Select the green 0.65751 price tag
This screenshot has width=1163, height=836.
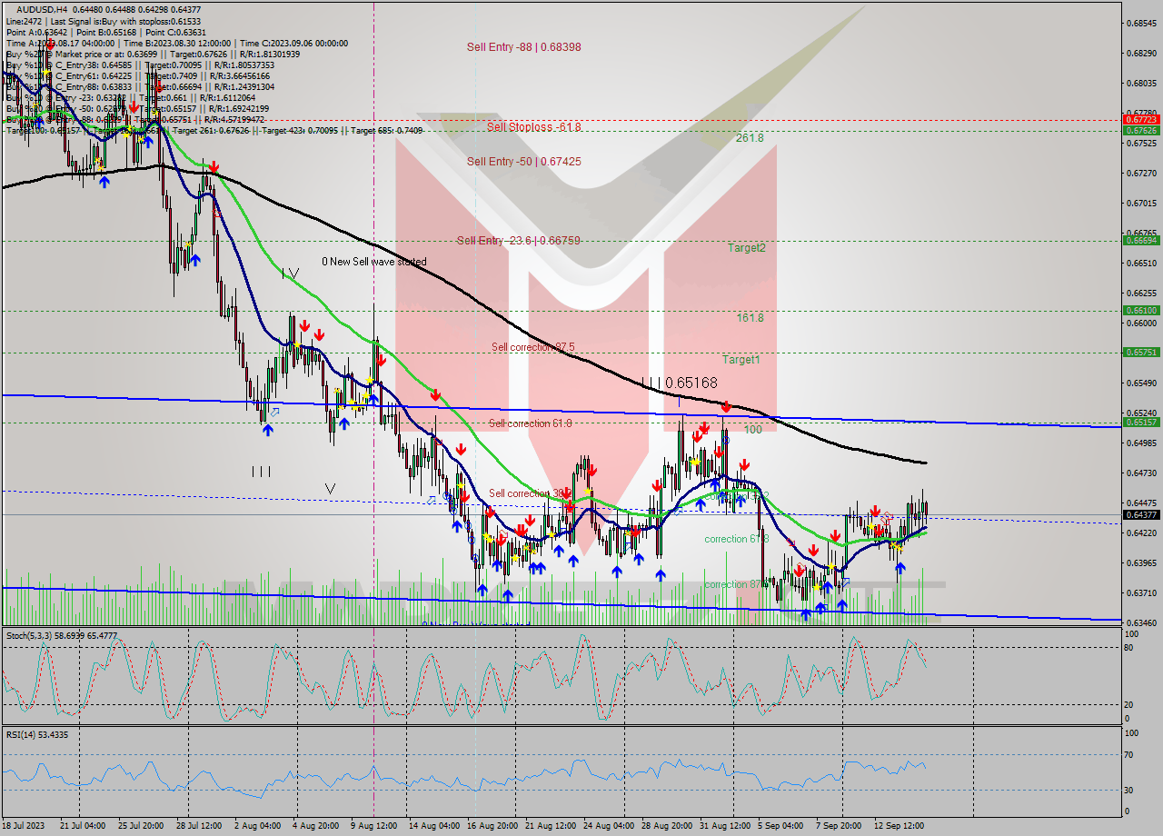[1140, 352]
